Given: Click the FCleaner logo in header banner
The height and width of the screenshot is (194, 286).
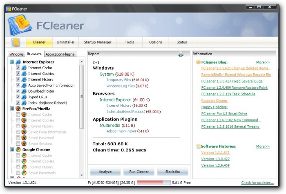Looking at the screenshot, I should [20, 25].
